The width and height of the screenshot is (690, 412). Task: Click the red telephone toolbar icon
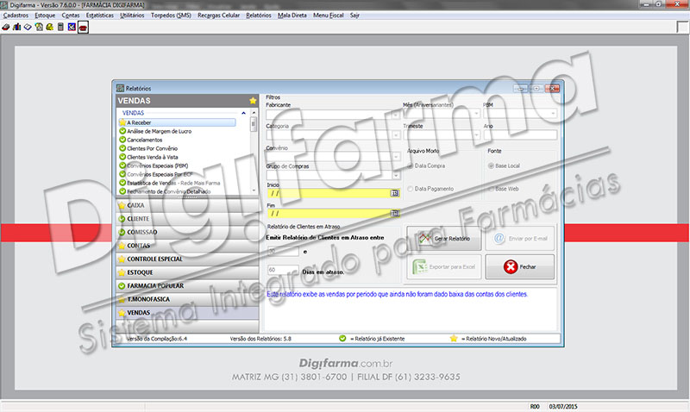pos(83,28)
